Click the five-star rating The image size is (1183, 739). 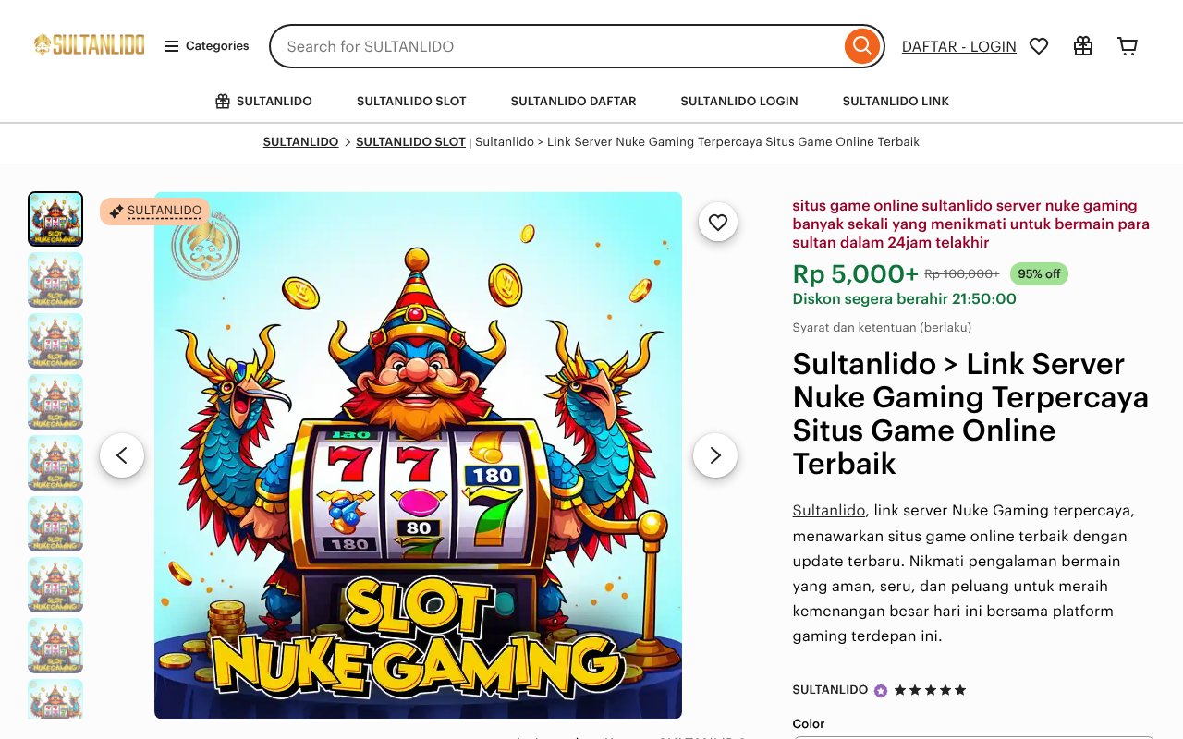click(930, 690)
